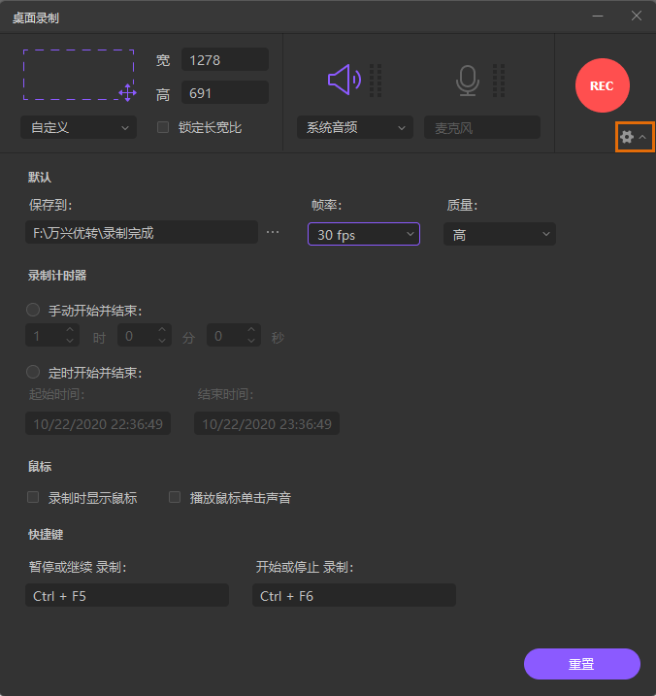Viewport: 656px width, 696px height.
Task: Click the red REC record button
Action: [x=602, y=85]
